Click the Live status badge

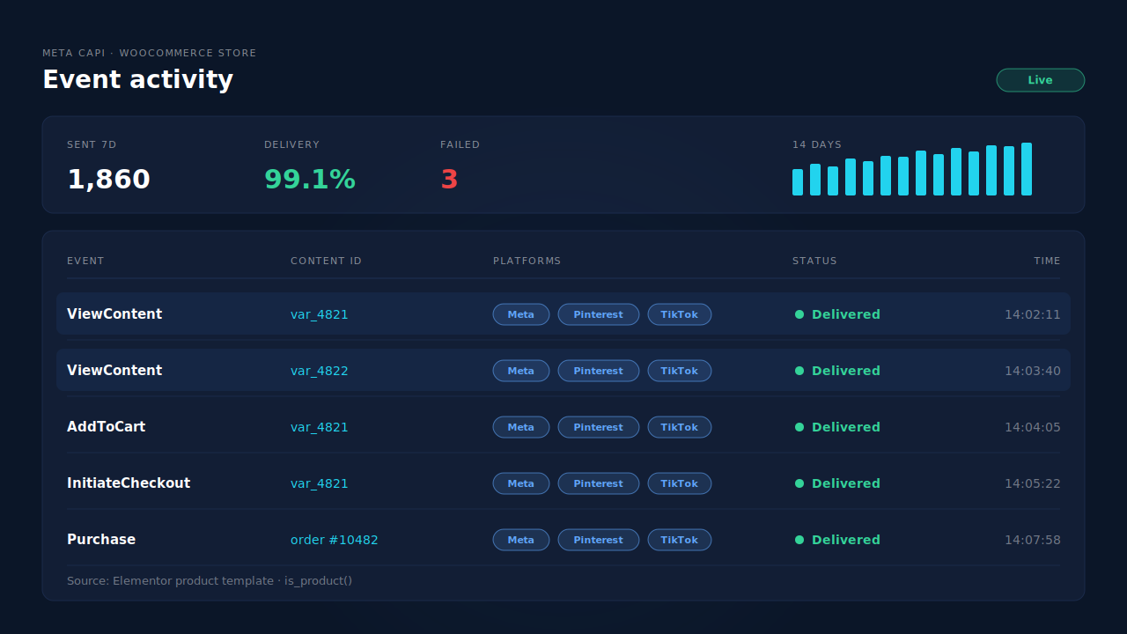pyautogui.click(x=1040, y=80)
